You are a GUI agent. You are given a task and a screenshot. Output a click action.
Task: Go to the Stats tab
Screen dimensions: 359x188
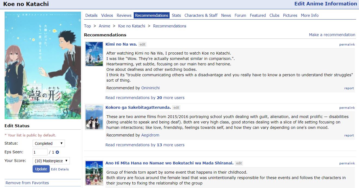click(176, 15)
